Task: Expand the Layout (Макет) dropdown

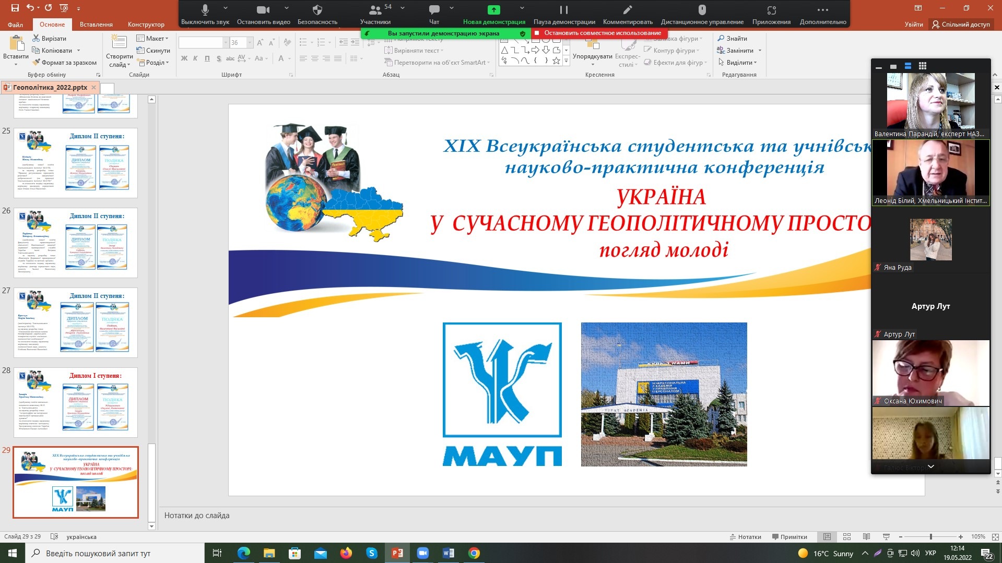Action: pos(152,38)
